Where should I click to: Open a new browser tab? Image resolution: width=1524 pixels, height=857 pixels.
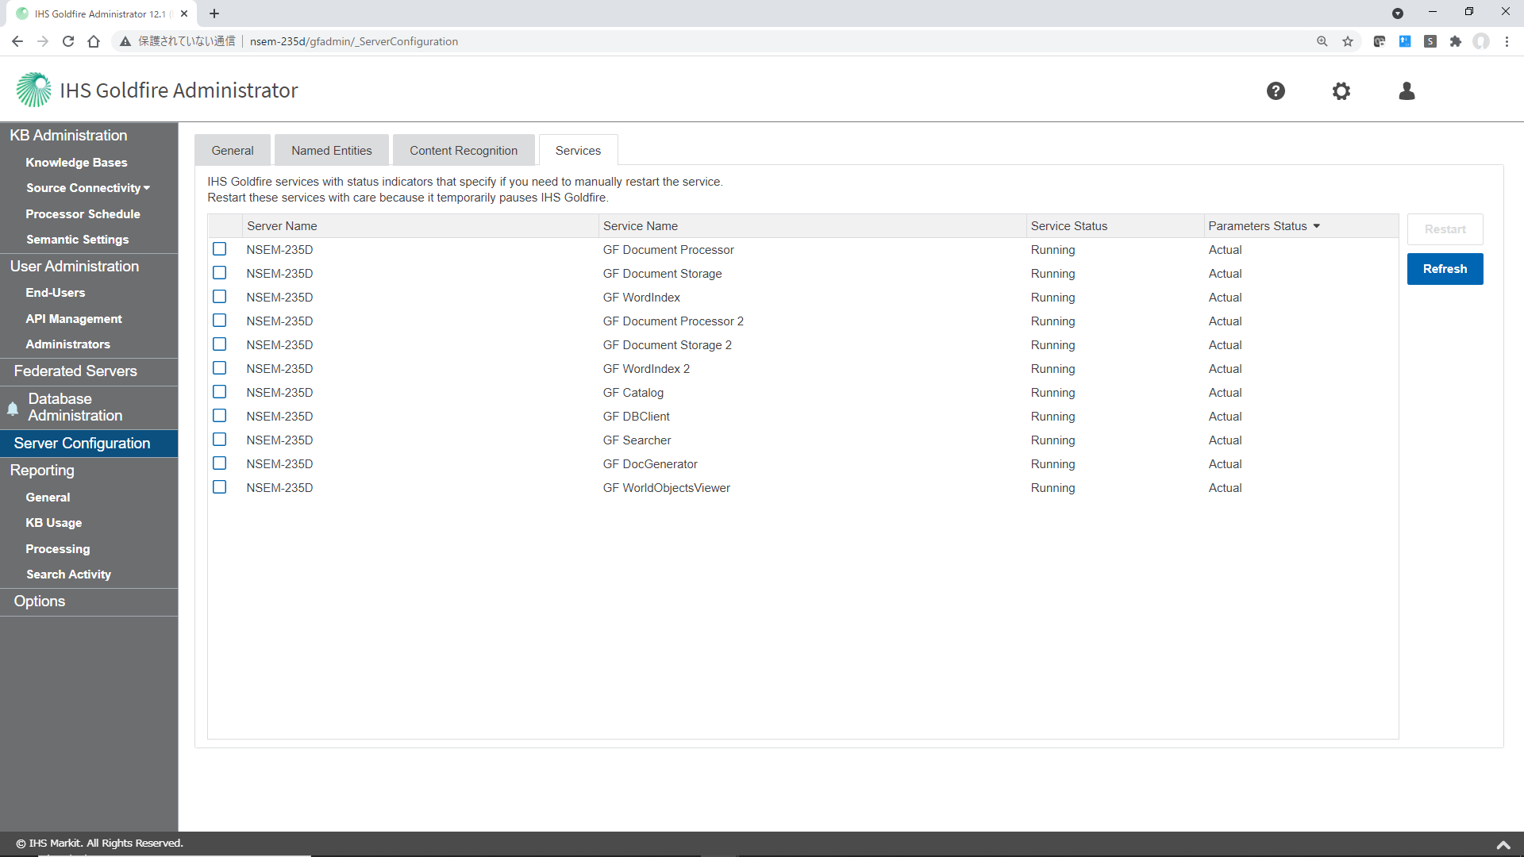click(214, 13)
